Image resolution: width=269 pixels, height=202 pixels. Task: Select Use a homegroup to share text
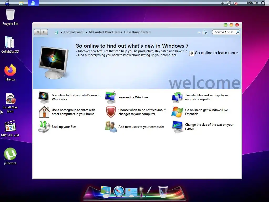[x=73, y=112]
